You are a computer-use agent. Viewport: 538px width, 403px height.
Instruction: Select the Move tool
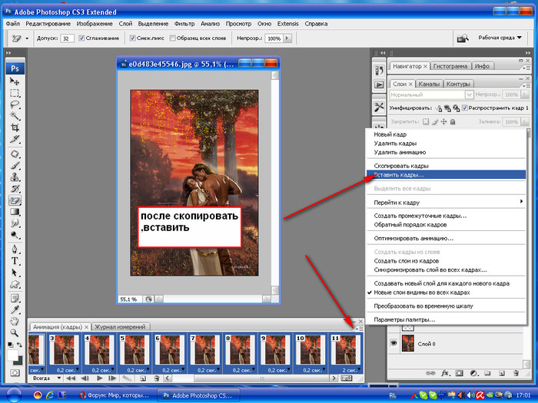(x=15, y=81)
